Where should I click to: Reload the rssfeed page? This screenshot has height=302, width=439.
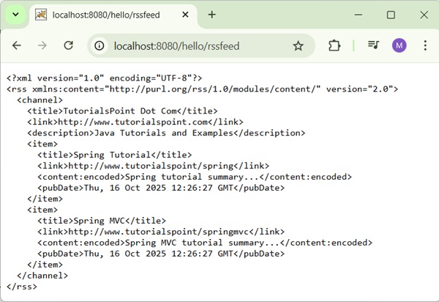pyautogui.click(x=69, y=45)
